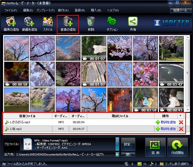Click the output folder browse icon
The height and width of the screenshot is (167, 193).
point(117,154)
